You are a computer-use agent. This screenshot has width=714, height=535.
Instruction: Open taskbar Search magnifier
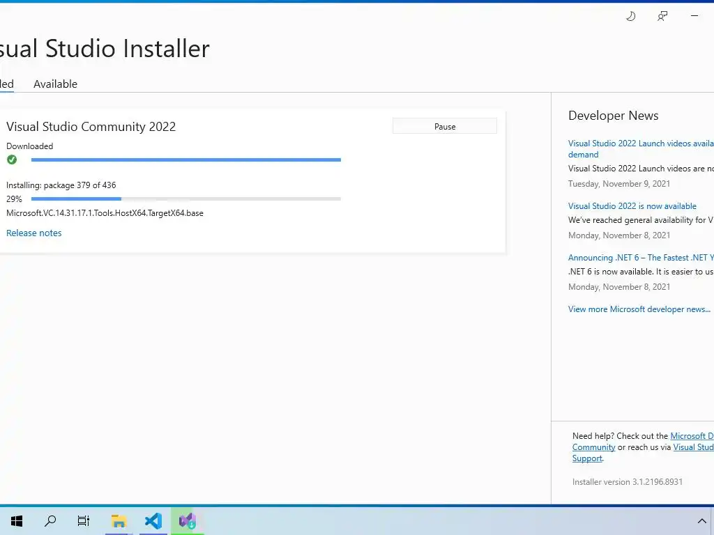pos(50,520)
